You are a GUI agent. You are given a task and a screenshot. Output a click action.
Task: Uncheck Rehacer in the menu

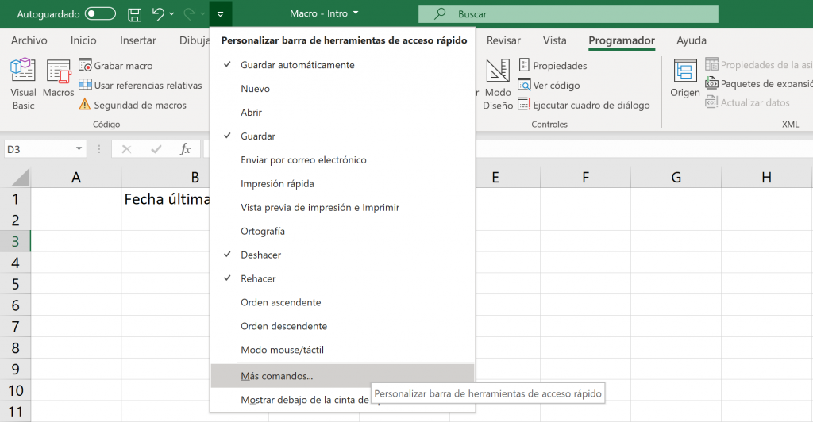tap(342, 278)
